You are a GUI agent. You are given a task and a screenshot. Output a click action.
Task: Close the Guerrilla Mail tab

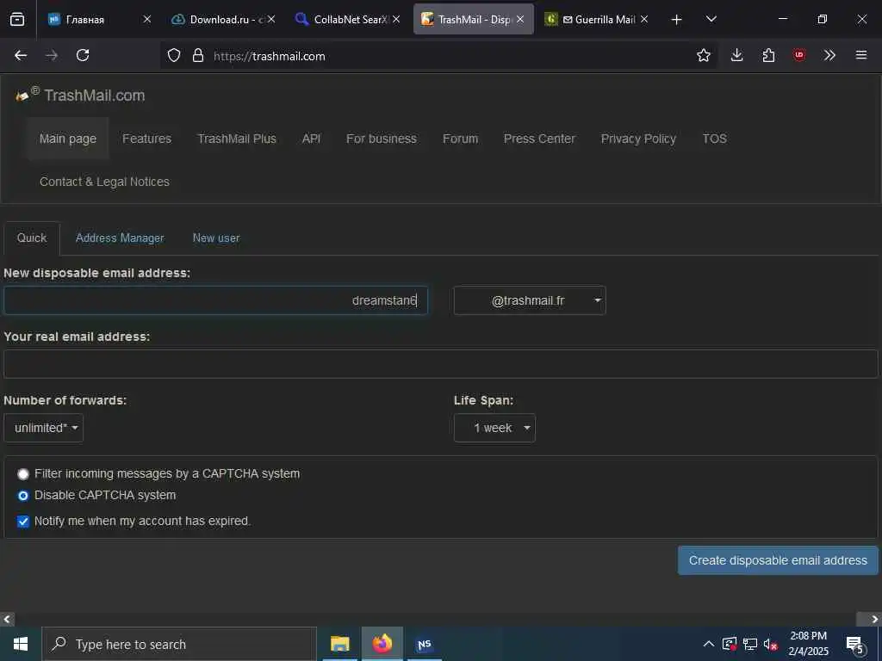point(644,19)
